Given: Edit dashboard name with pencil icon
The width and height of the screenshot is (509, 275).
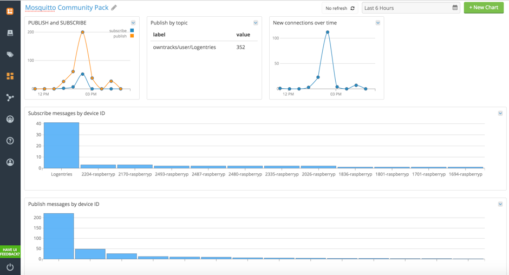Looking at the screenshot, I should click(114, 8).
